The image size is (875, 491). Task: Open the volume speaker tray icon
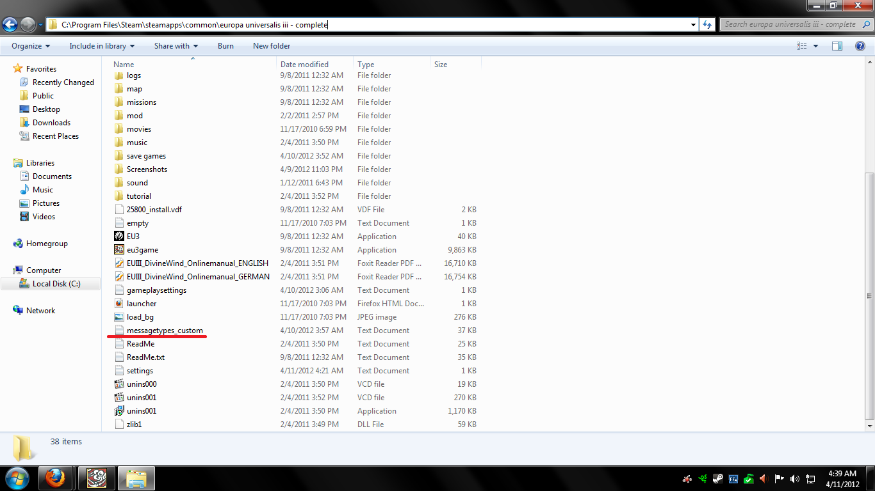[x=795, y=479]
